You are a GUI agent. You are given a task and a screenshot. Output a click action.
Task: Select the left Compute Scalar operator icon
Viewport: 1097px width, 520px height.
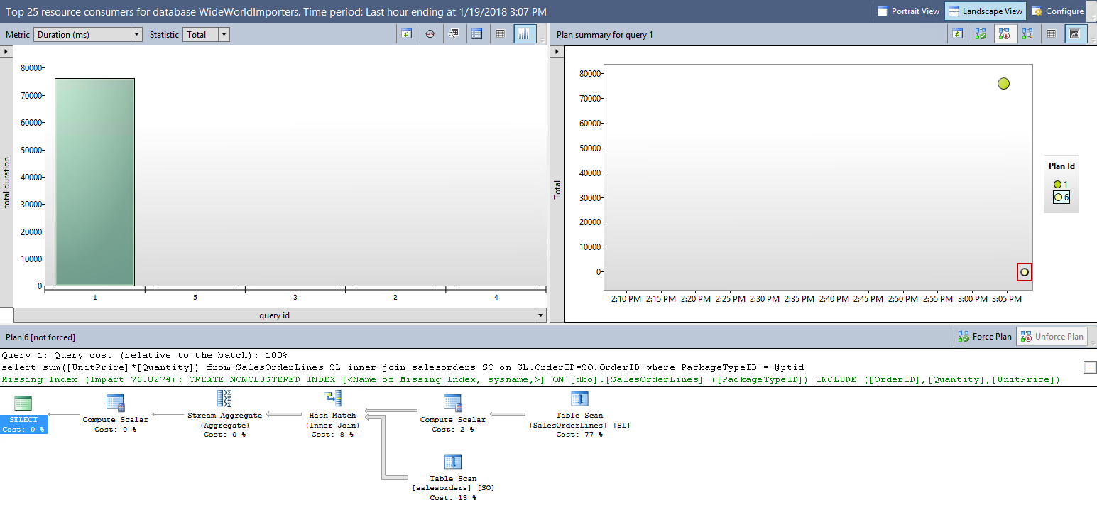tap(115, 403)
